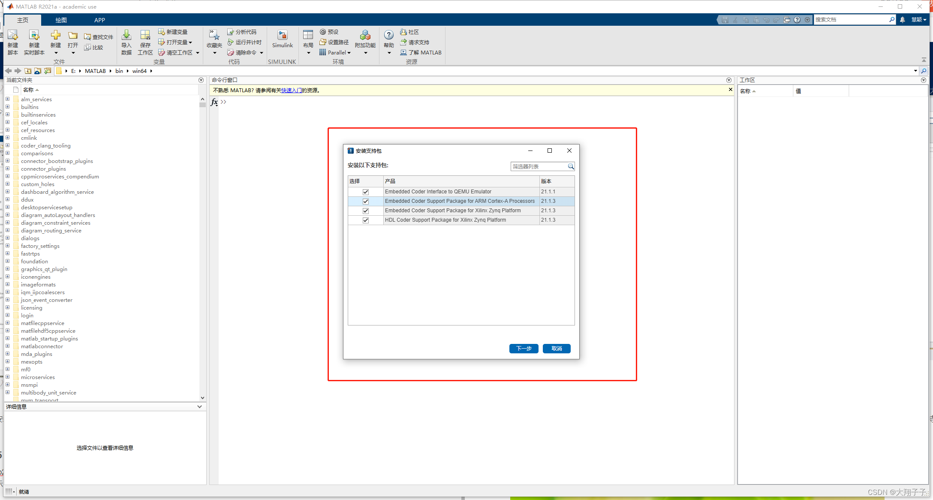The height and width of the screenshot is (500, 933).
Task: Expand the 布局 (Layout) dropdown arrow
Action: click(308, 52)
